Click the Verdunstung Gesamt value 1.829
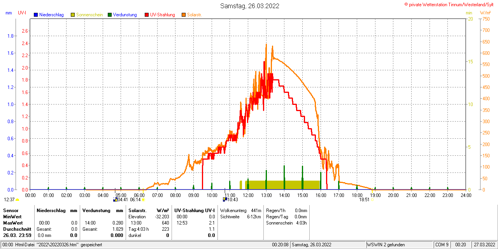 click(117, 229)
